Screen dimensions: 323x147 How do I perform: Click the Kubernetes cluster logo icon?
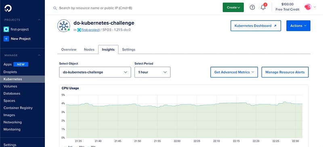[64, 26]
